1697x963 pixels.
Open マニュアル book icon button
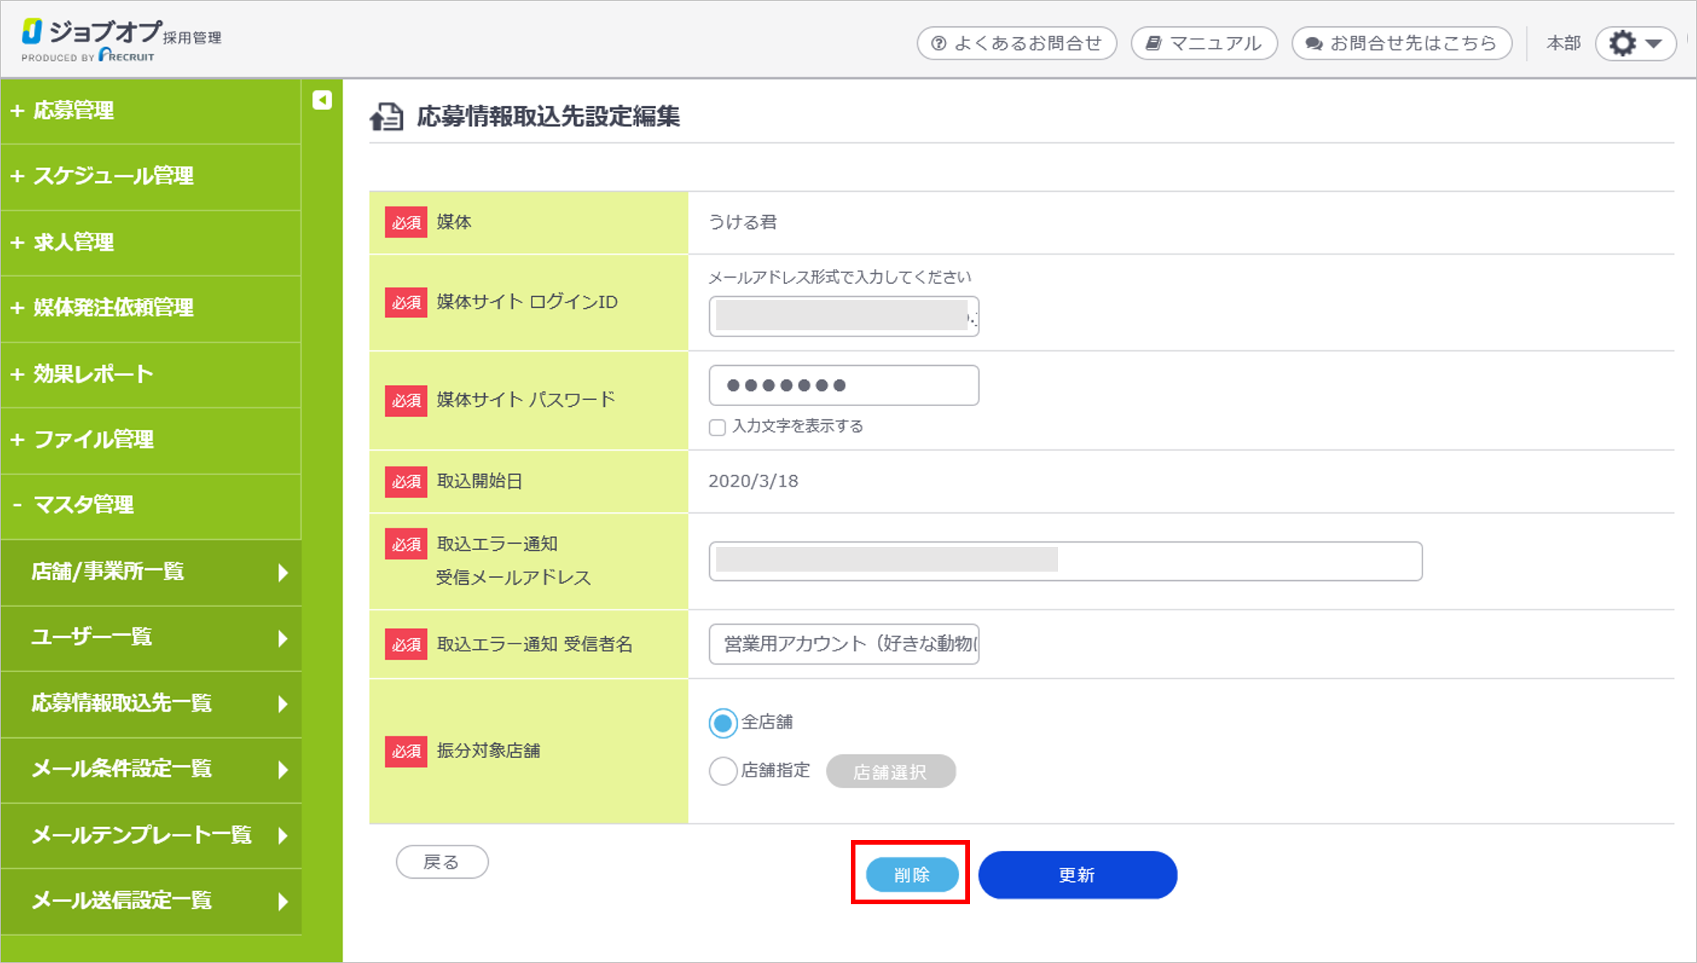[1204, 43]
